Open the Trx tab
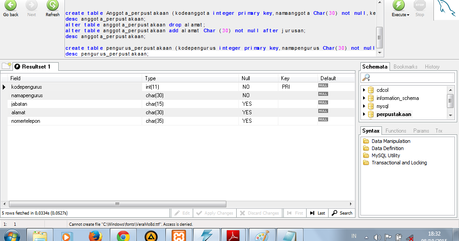Viewport: 459px width, 241px height. [x=439, y=131]
